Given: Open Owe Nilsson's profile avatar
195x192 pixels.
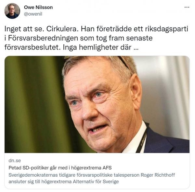Looking at the screenshot, I should click(12, 11).
